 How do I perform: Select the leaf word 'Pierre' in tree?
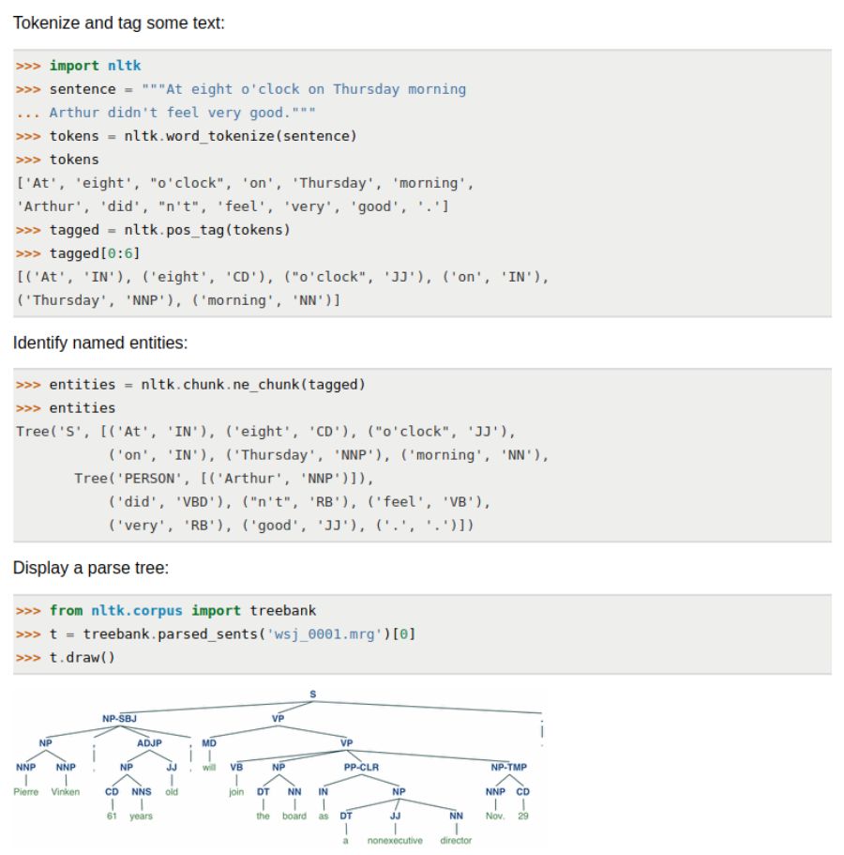pos(26,792)
